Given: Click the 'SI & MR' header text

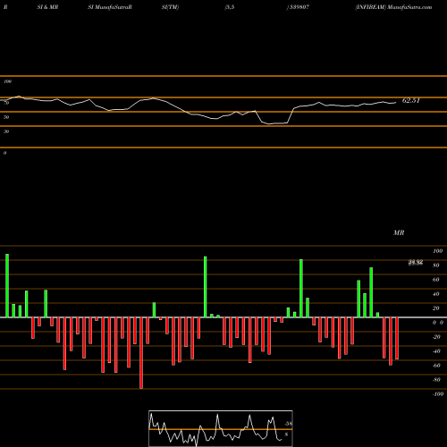Looking at the screenshot, I should tap(47, 7).
